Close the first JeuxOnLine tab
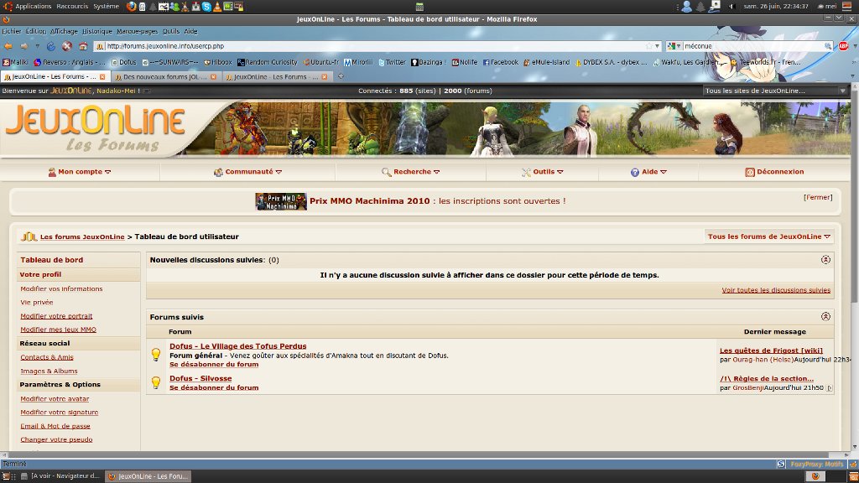 (x=102, y=76)
